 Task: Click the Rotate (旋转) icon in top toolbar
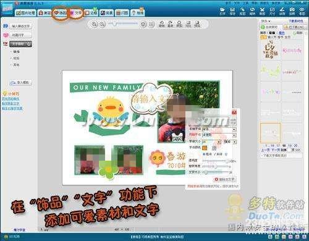[252, 11]
